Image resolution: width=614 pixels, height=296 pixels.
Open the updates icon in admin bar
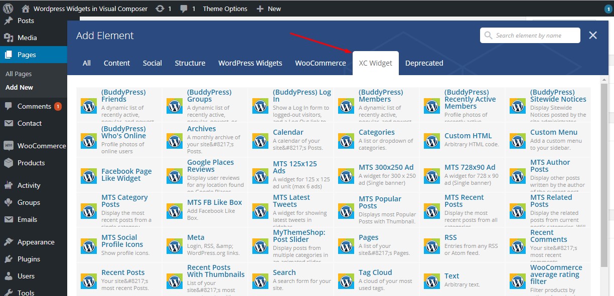point(160,9)
